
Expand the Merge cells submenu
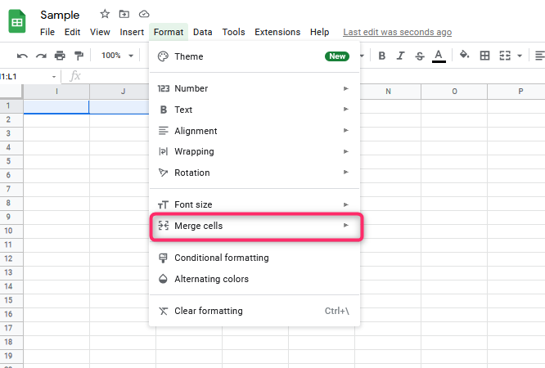(256, 227)
